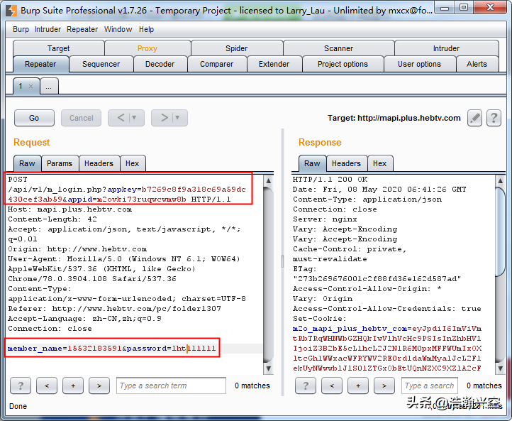Click the edit target pencil icon
The image size is (512, 421).
point(475,118)
